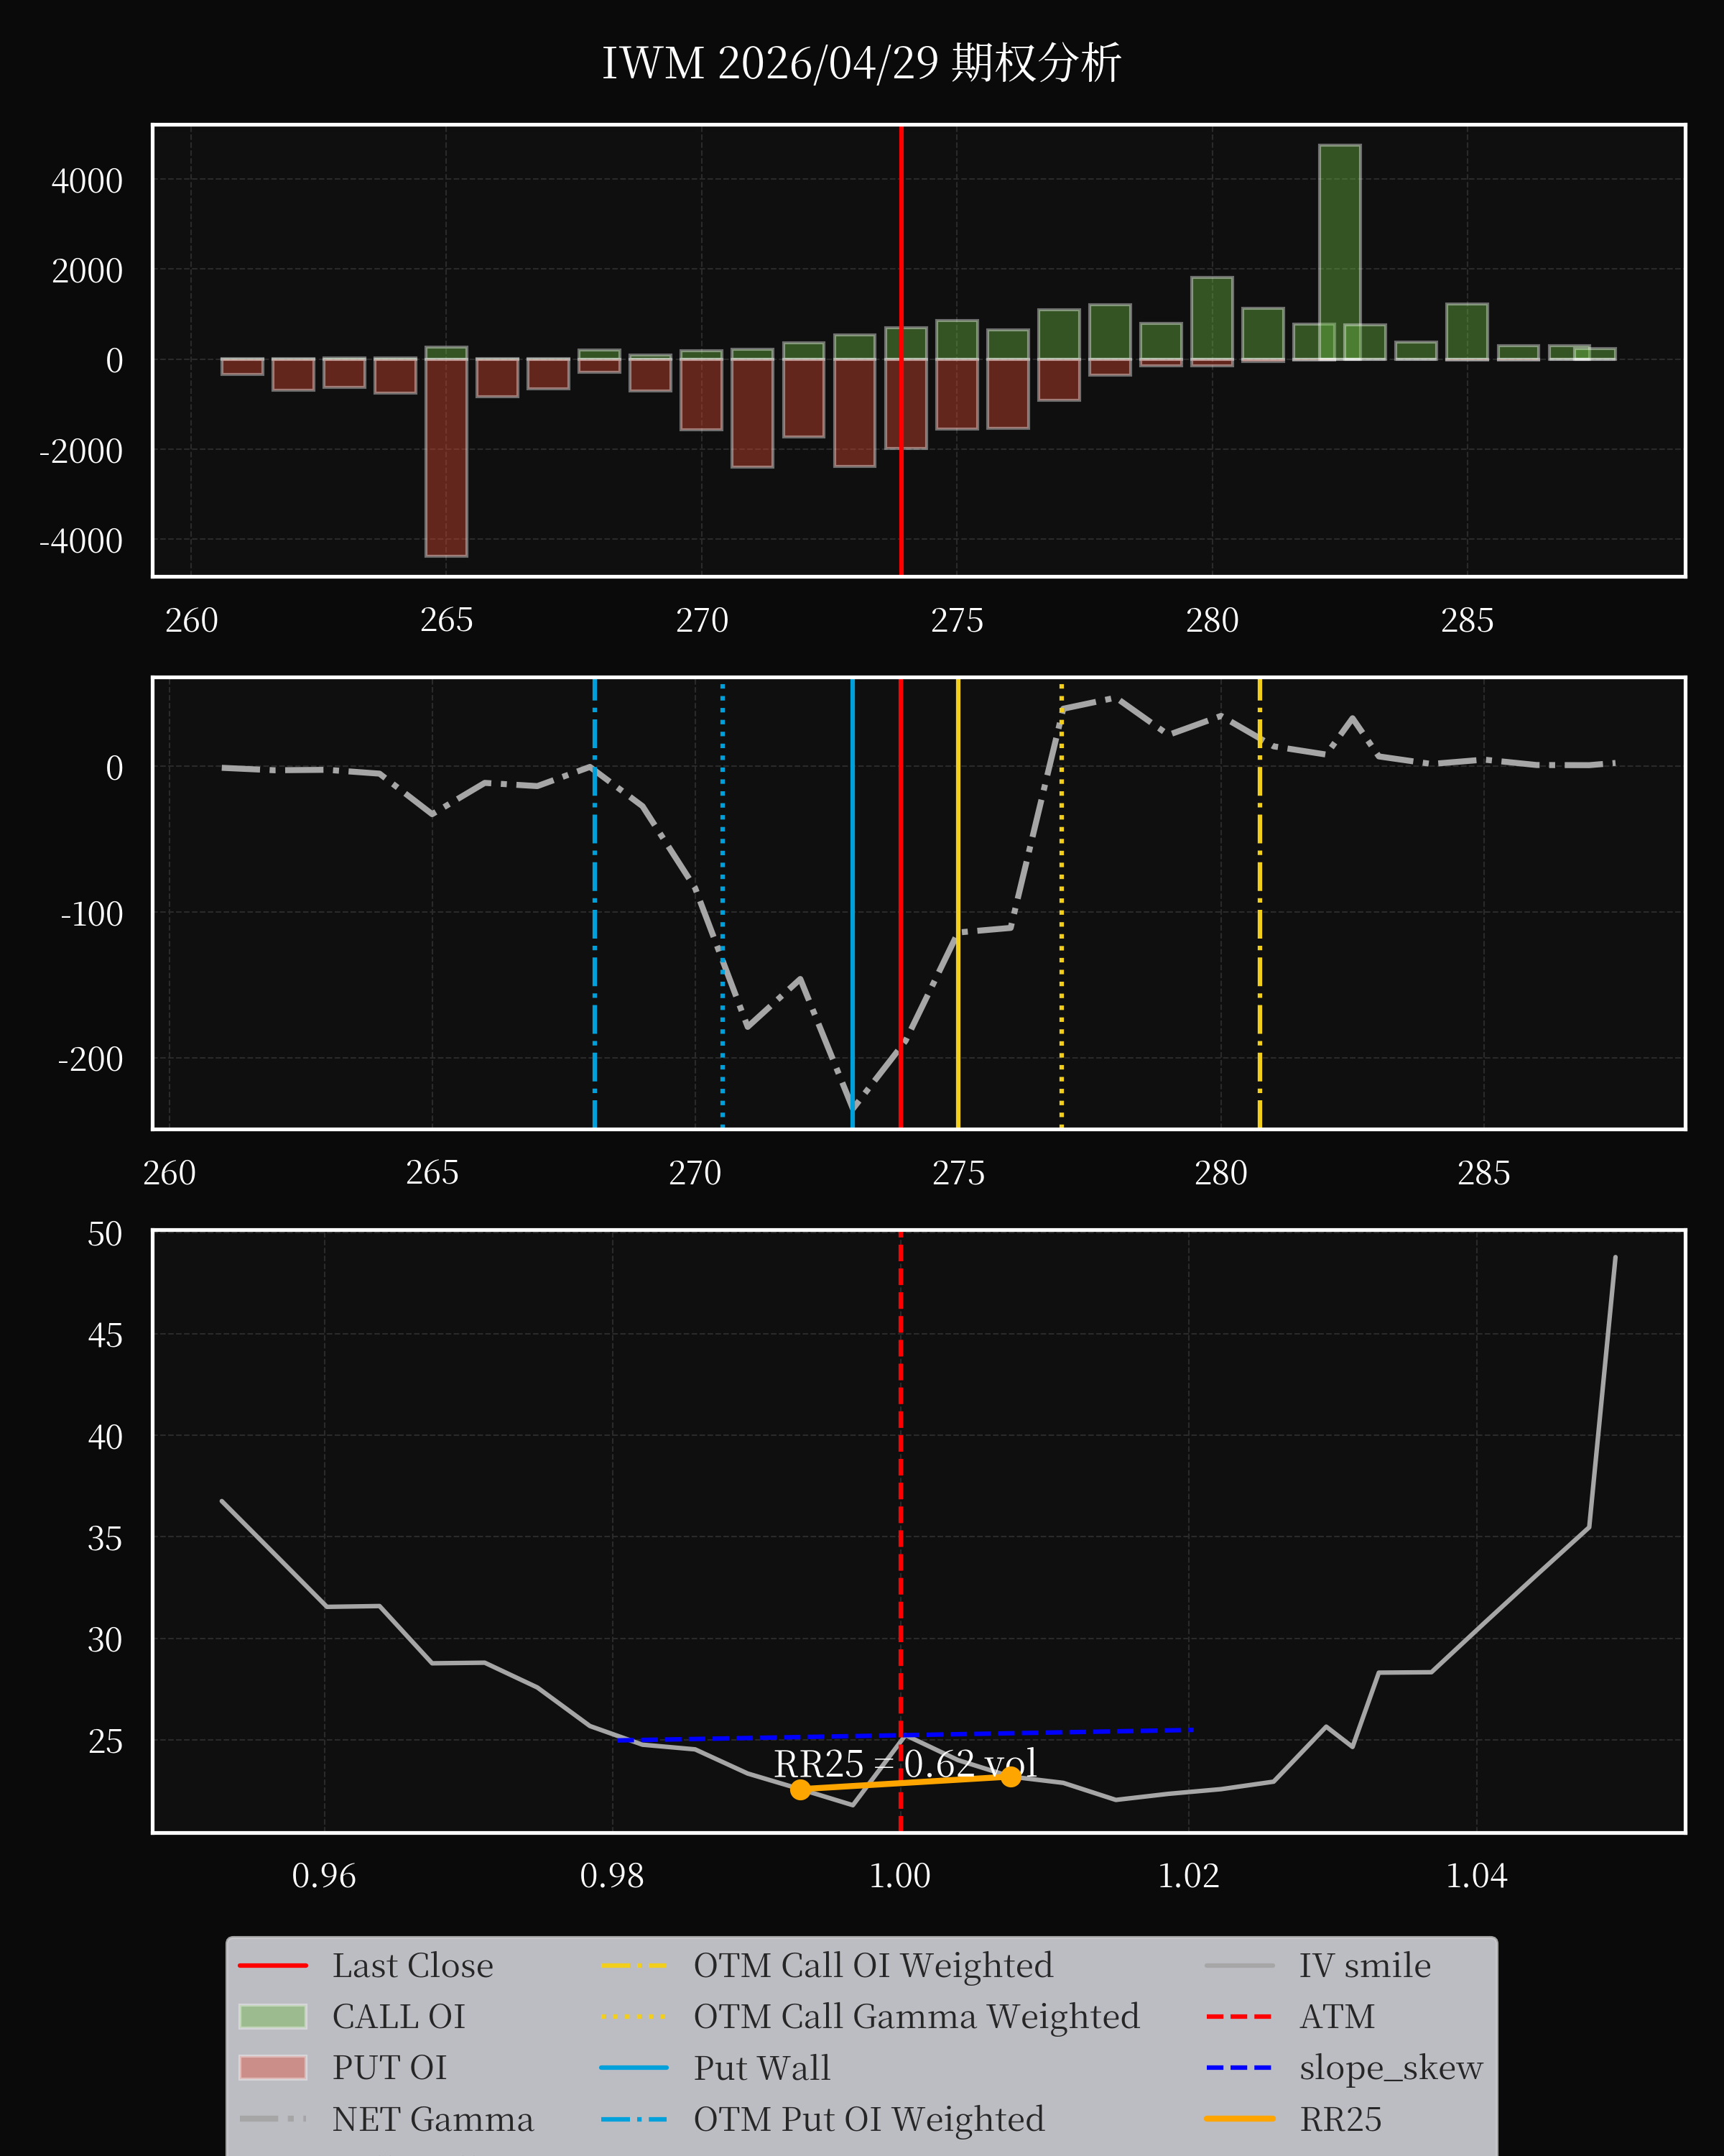Click the CALL OI legend green swatch
Image resolution: width=1724 pixels, height=2156 pixels.
273,2016
